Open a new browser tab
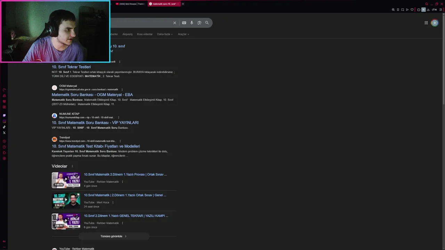This screenshot has height=250, width=445. click(x=183, y=4)
